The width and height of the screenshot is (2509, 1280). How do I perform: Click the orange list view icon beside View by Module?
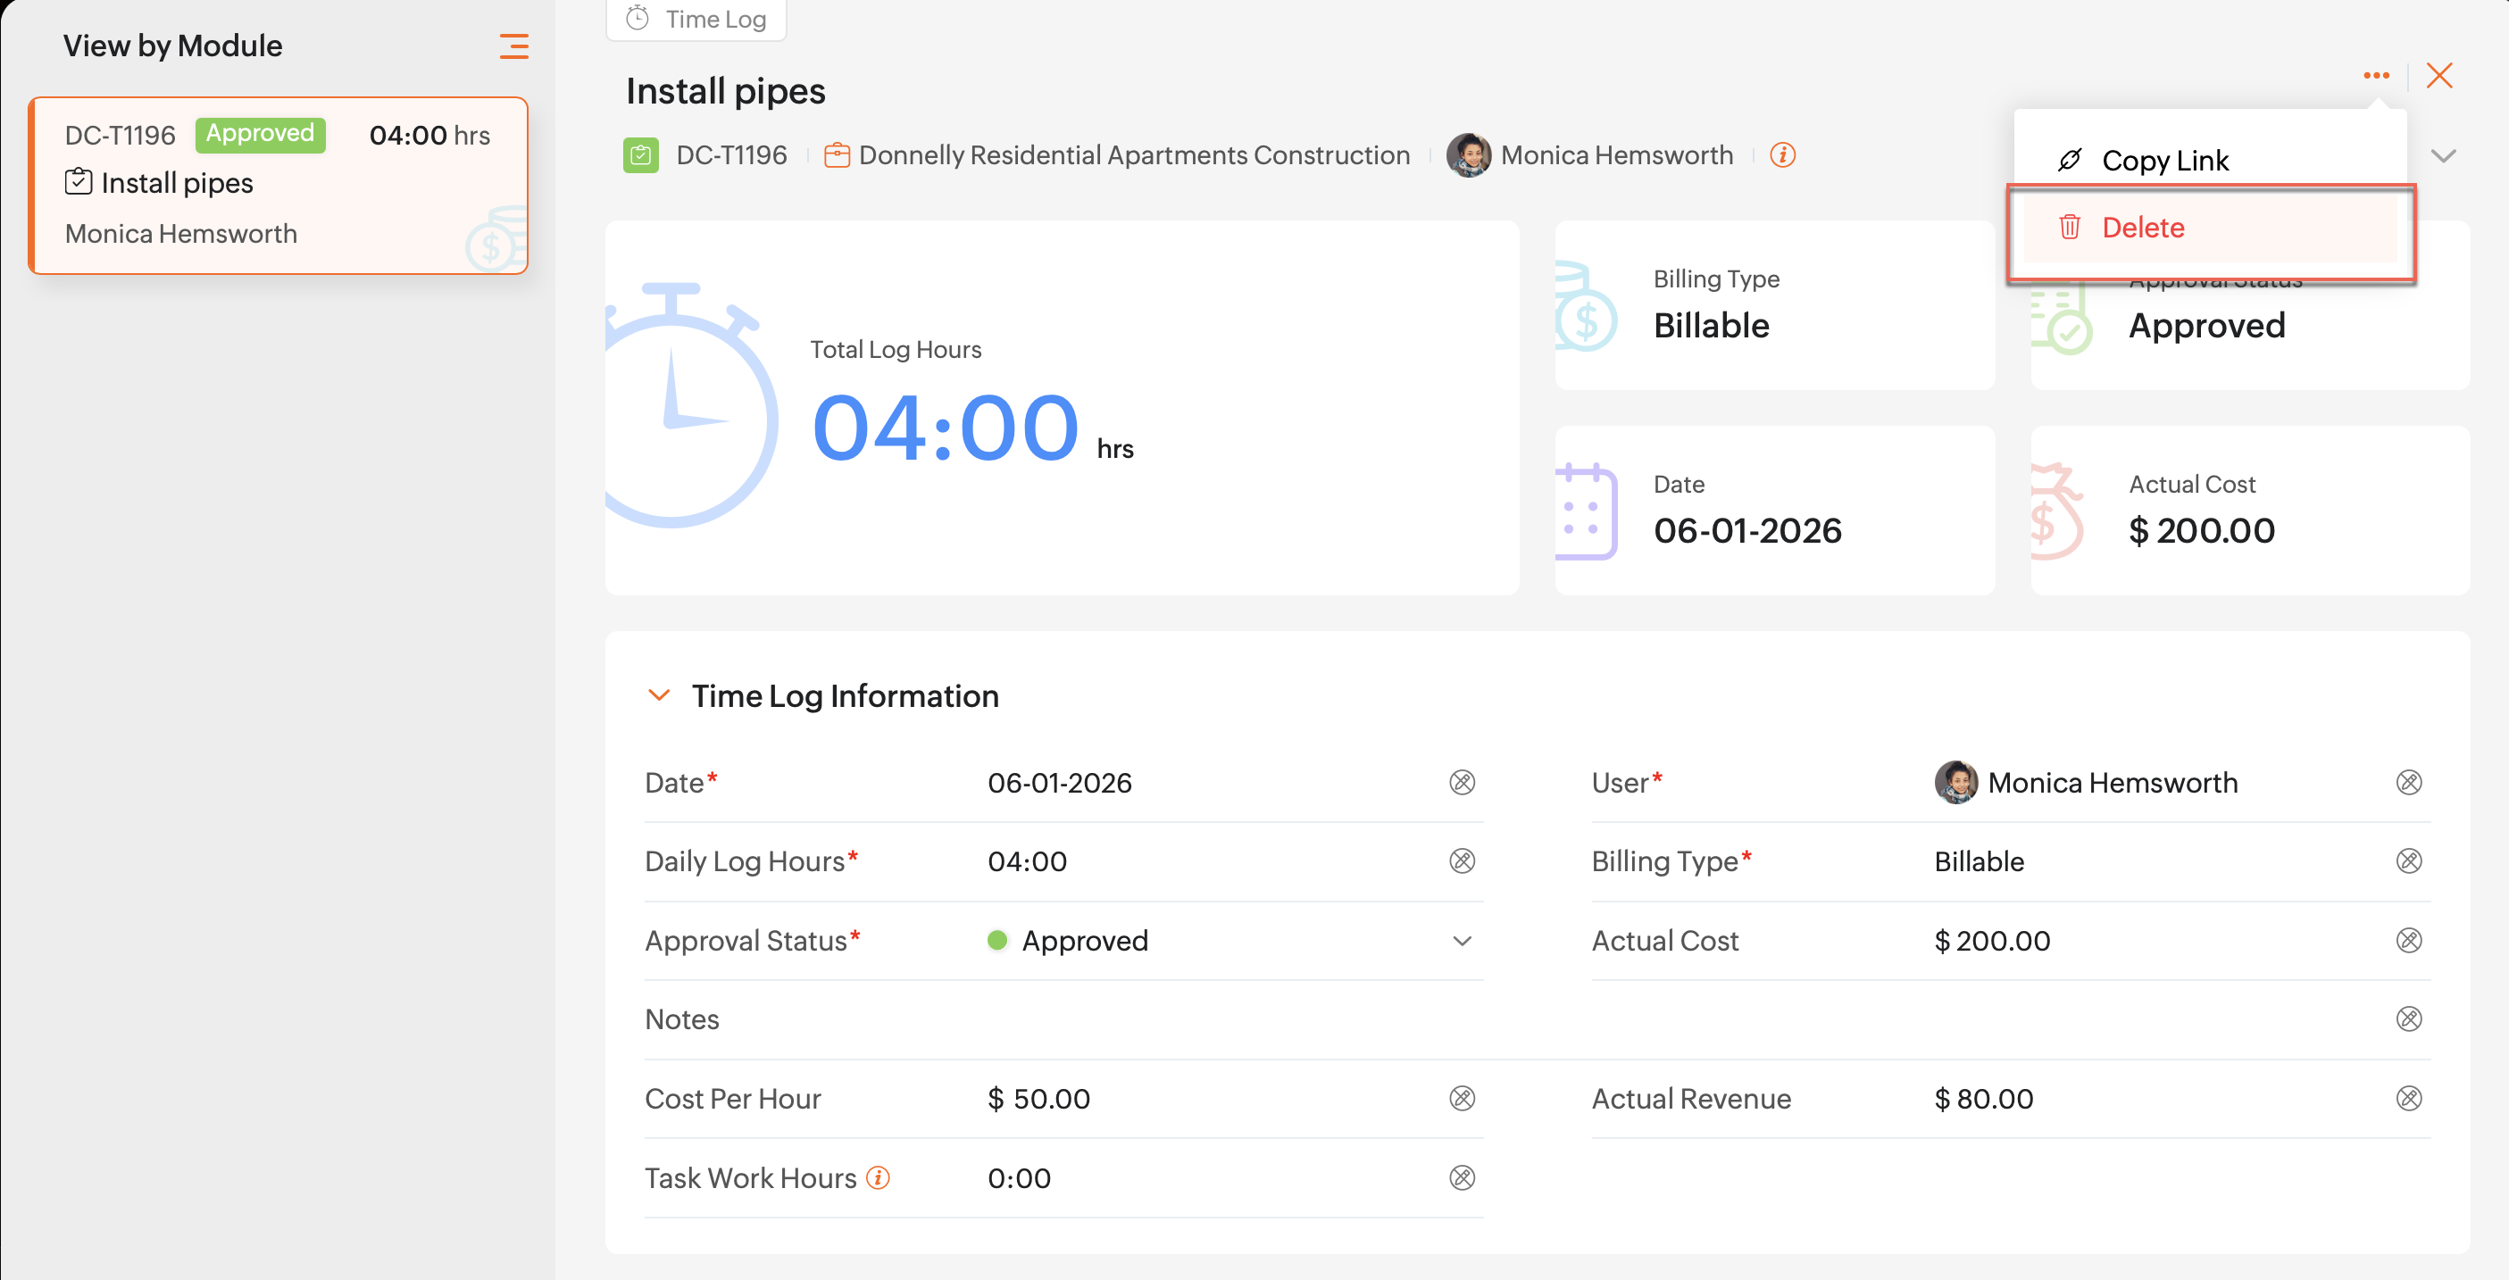[x=513, y=46]
